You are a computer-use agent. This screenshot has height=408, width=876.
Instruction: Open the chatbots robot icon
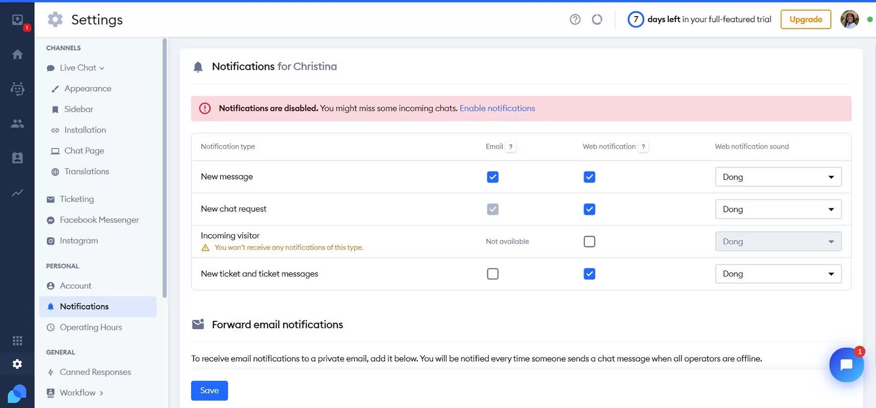[x=18, y=89]
